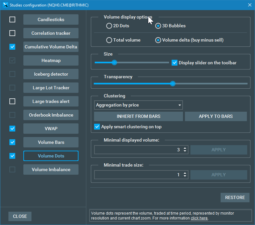The image size is (255, 225).
Task: Decrease the minimal trade size value
Action: (x=185, y=176)
